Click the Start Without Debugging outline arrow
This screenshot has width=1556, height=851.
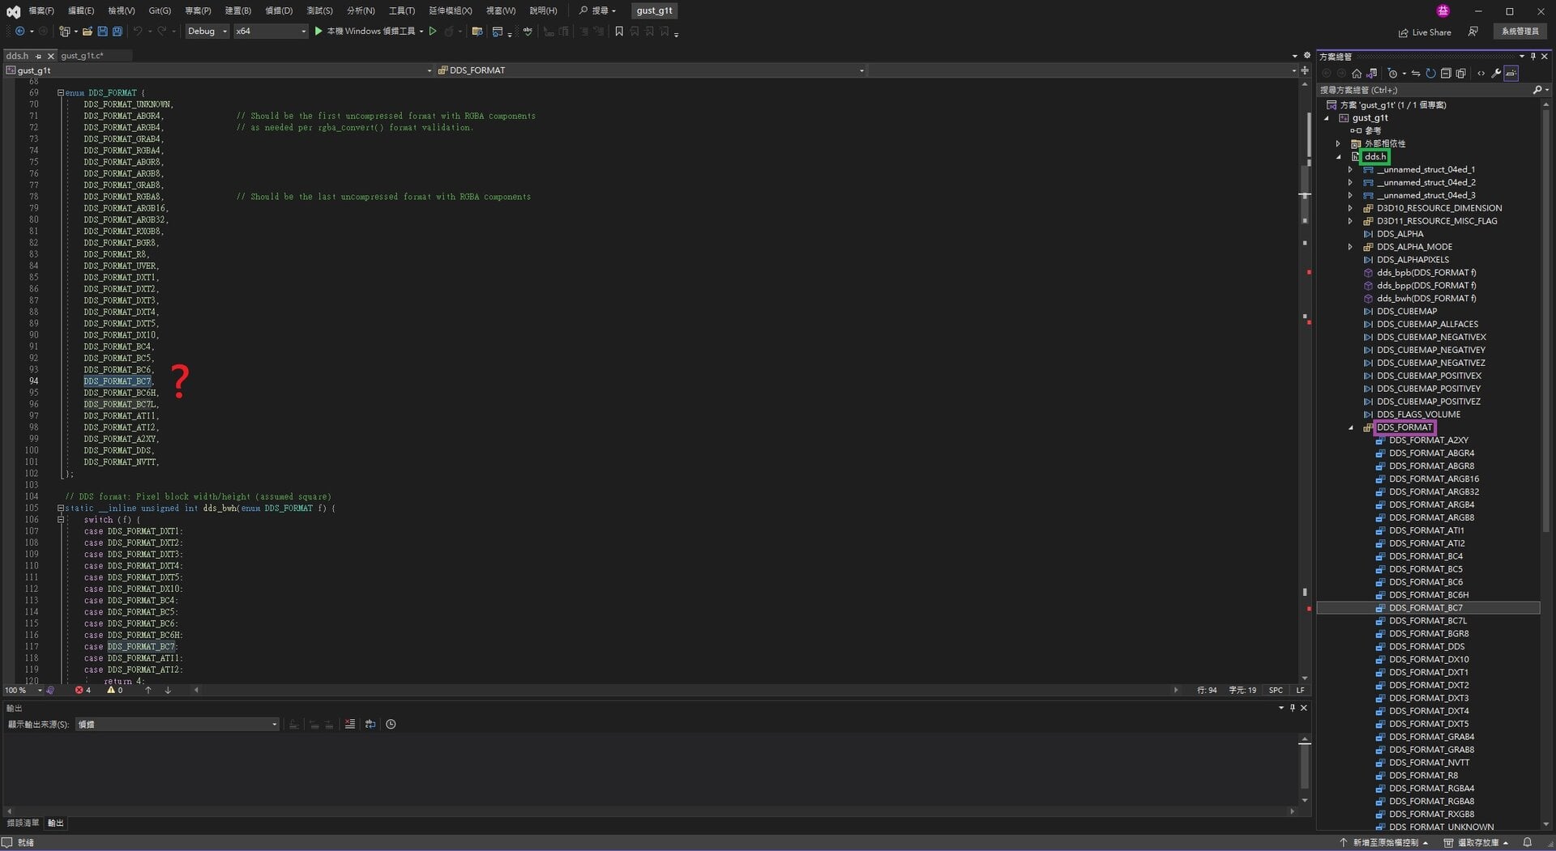point(433,31)
